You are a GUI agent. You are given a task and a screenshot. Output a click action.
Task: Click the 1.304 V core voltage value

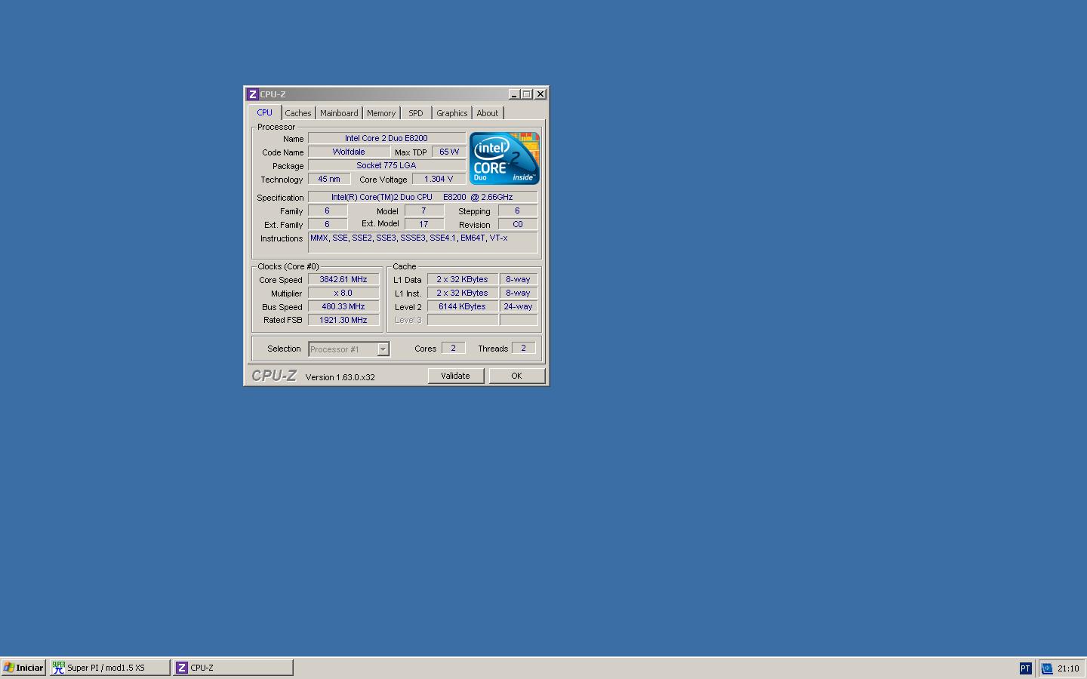click(439, 179)
